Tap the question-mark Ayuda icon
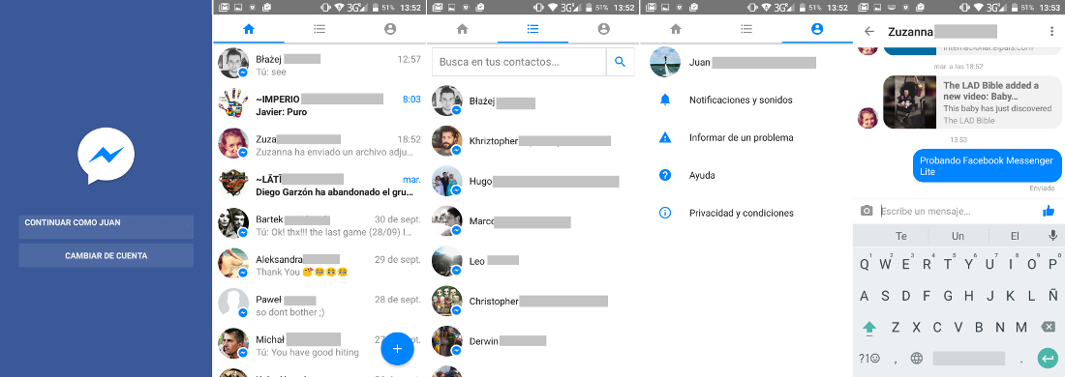Viewport: 1065px width, 377px height. point(665,175)
